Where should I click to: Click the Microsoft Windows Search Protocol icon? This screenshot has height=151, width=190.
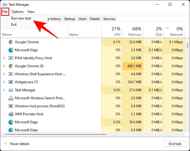[x=11, y=98]
